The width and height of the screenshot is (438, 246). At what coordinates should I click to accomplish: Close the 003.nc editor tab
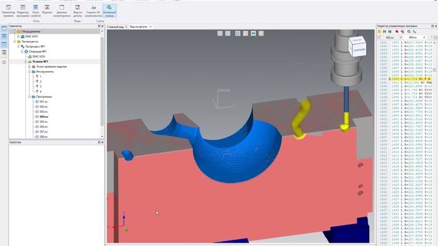coord(401,38)
